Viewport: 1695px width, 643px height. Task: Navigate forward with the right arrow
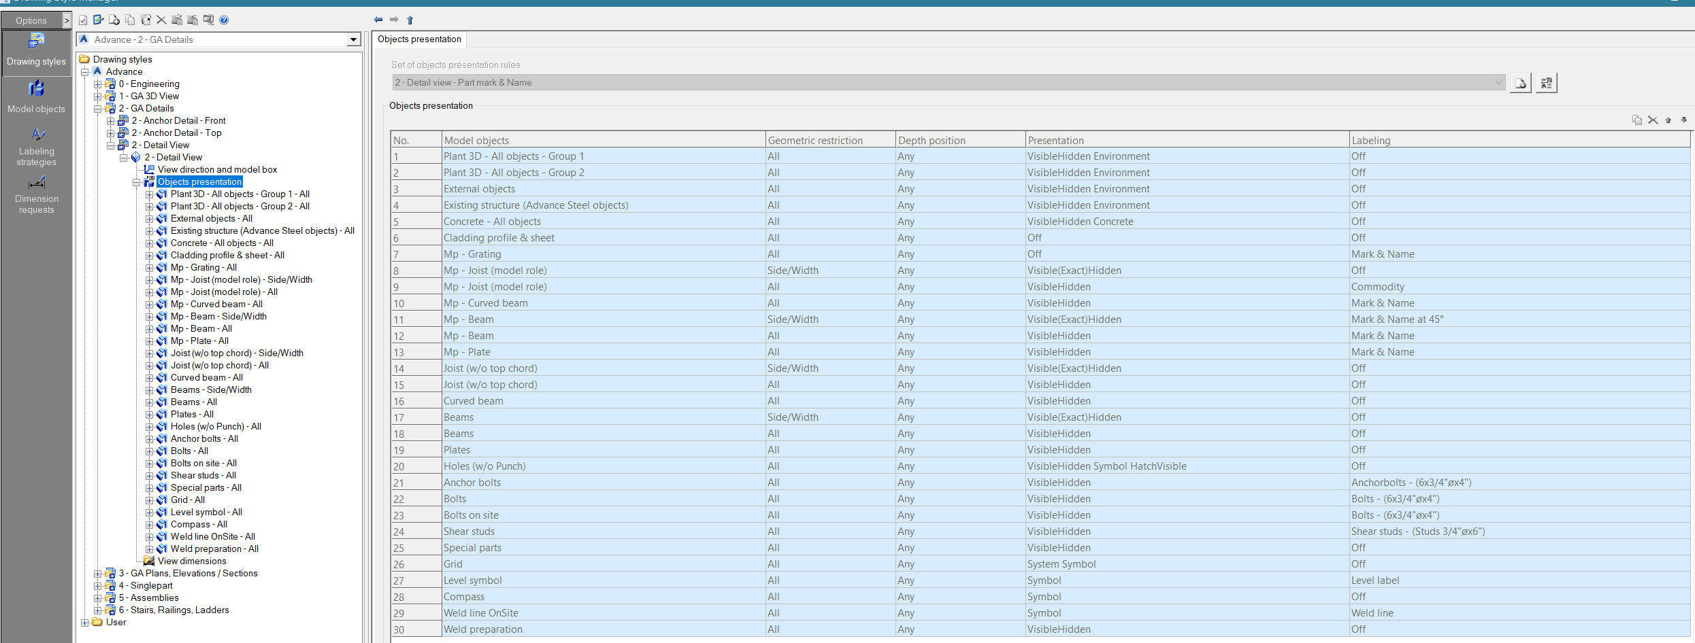tap(394, 20)
